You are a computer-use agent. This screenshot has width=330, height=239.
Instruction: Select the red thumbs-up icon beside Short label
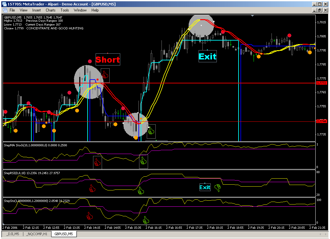tap(105, 75)
